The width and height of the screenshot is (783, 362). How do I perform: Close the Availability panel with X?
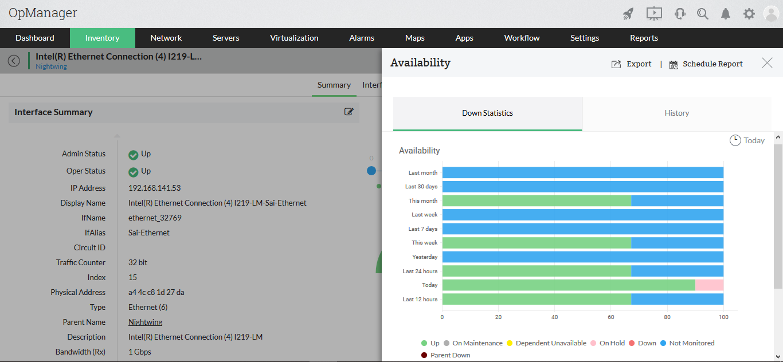tap(767, 63)
